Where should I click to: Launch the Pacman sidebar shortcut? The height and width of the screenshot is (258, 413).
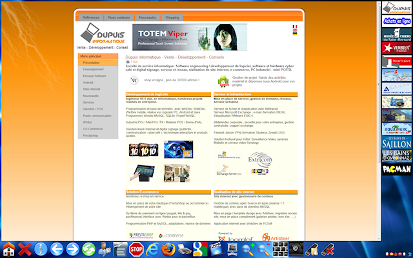pyautogui.click(x=397, y=170)
